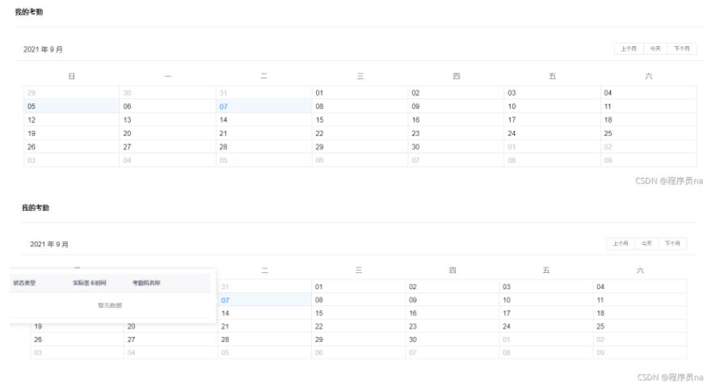
Task: Click 状态类型 column header in popup table
Action: pyautogui.click(x=24, y=283)
